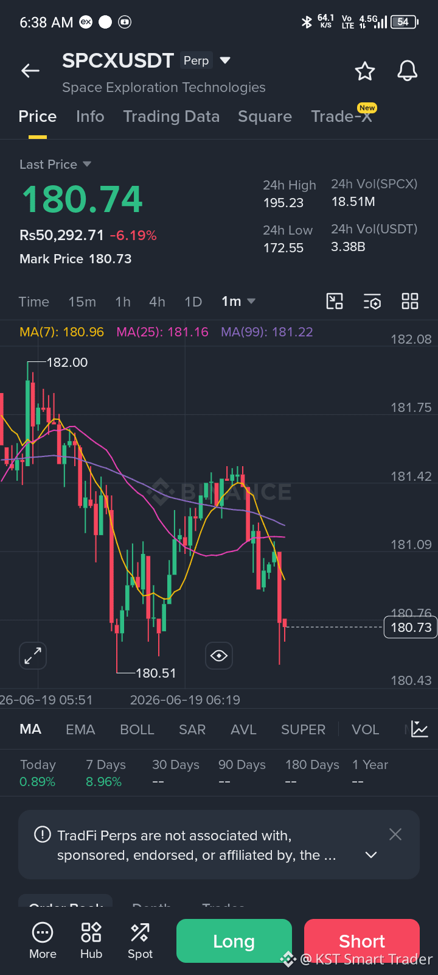Open chart drawing tools icon
This screenshot has width=438, height=975.
pyautogui.click(x=335, y=301)
